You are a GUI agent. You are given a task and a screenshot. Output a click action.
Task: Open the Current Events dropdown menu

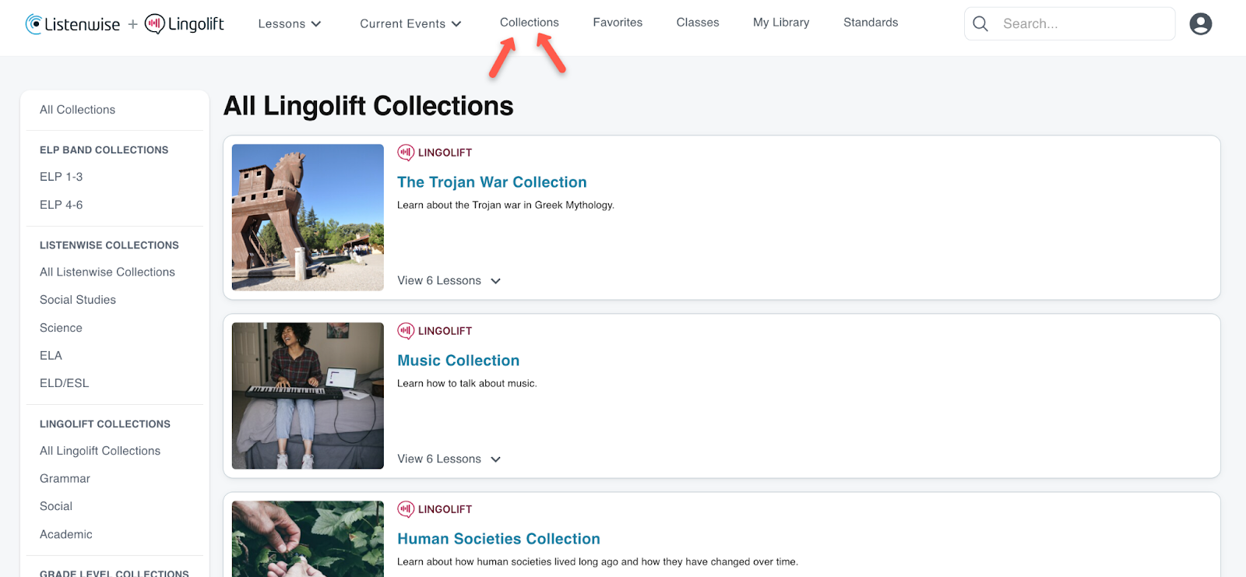410,24
